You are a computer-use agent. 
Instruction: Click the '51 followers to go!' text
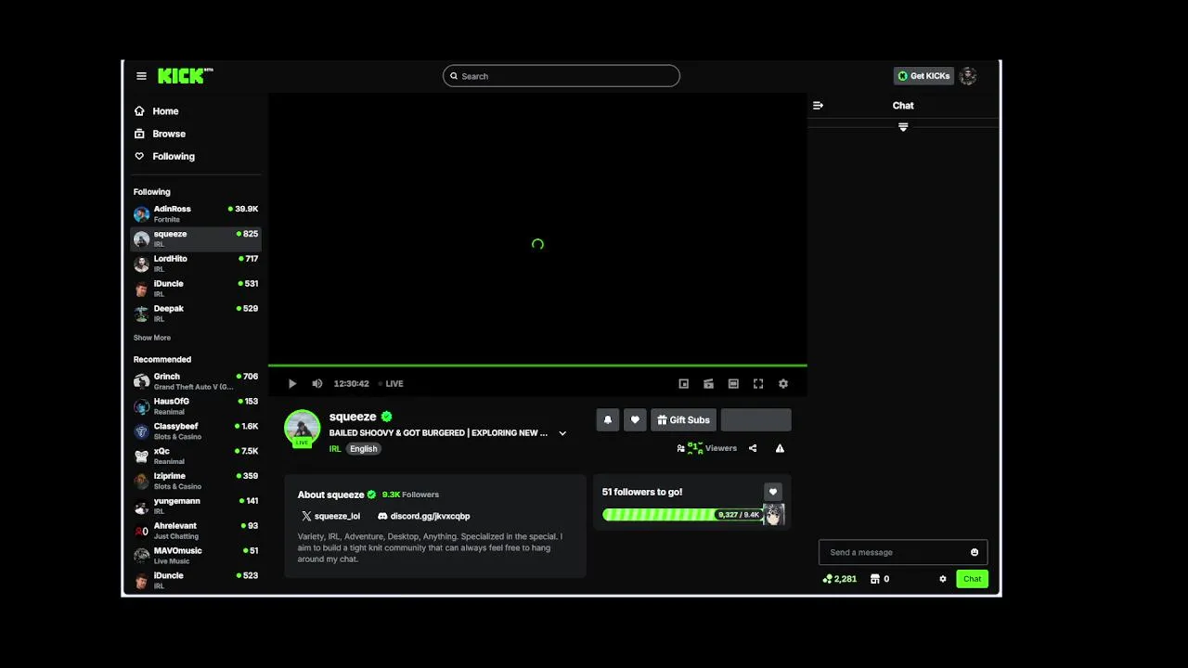(x=642, y=492)
